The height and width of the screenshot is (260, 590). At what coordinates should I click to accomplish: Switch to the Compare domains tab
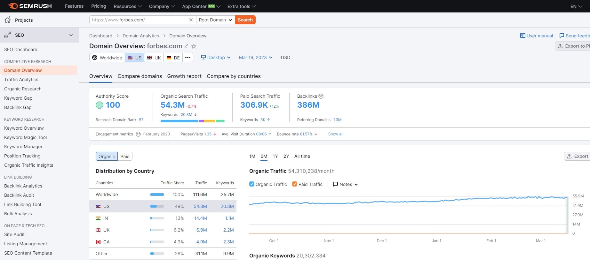[x=140, y=76]
